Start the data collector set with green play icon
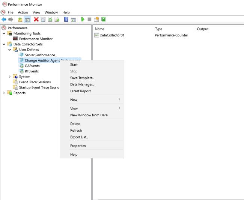Screen dimensions: 244x200 click(83, 19)
